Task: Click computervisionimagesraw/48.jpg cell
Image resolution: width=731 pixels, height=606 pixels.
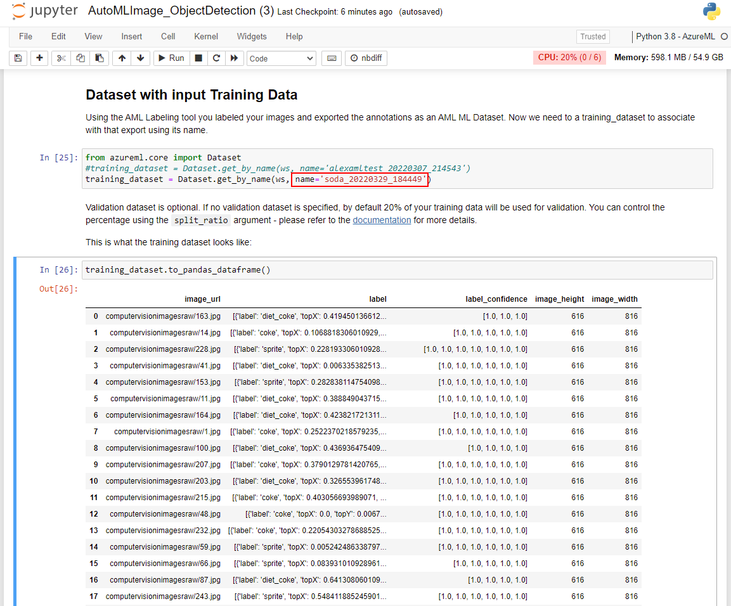Action: [x=165, y=513]
